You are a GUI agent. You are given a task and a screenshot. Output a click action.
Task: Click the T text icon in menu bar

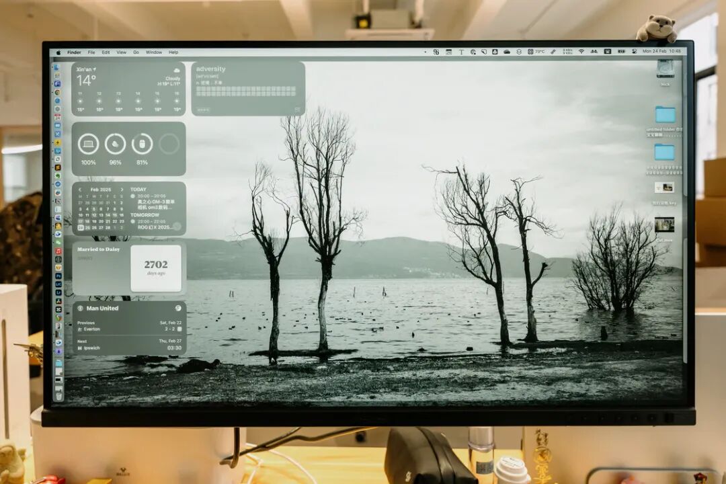point(462,52)
